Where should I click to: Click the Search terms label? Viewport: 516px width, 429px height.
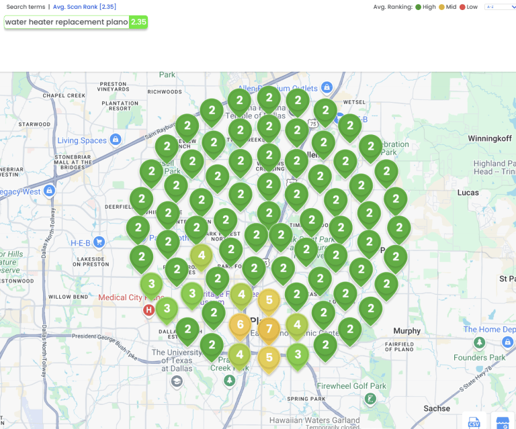[26, 7]
